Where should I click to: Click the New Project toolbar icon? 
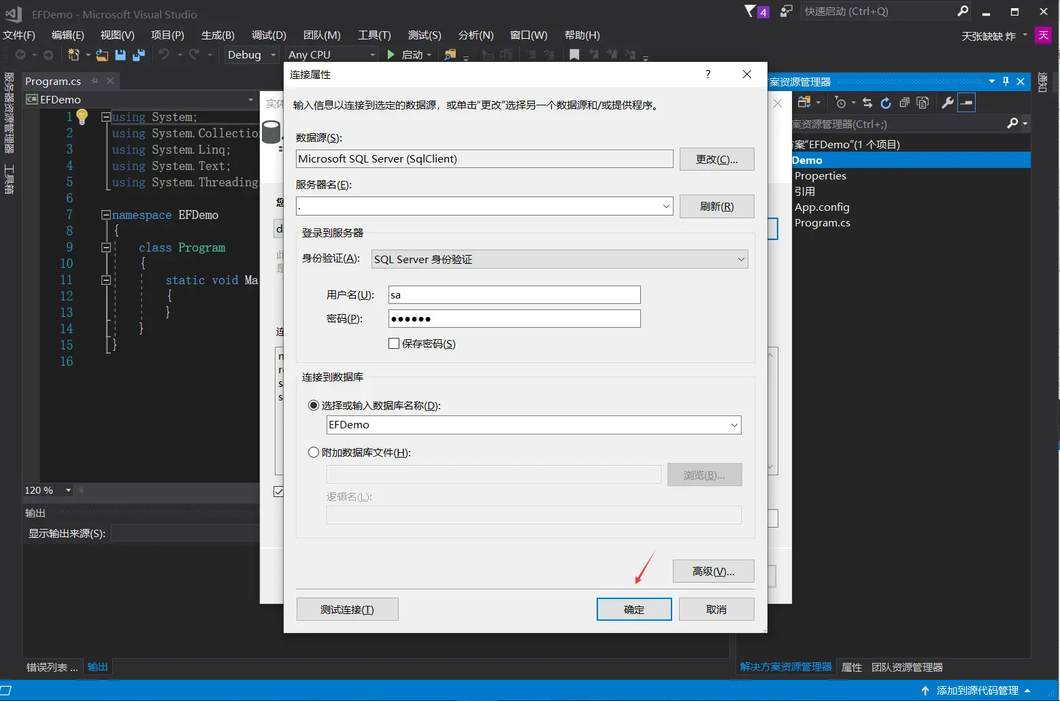(73, 55)
